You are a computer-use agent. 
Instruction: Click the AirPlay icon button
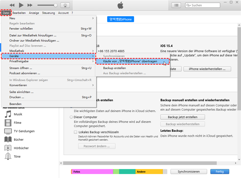(x=65, y=5)
